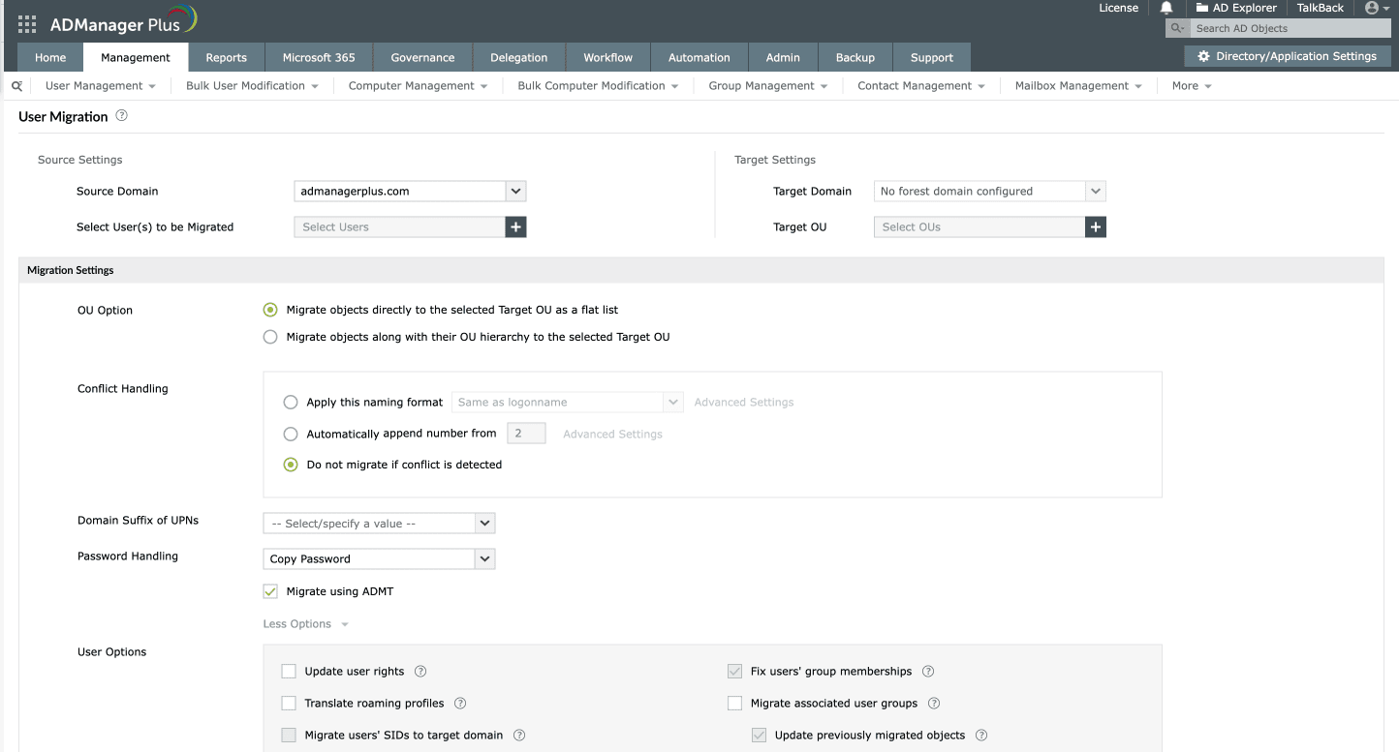Switch to the Automation tab

click(699, 57)
